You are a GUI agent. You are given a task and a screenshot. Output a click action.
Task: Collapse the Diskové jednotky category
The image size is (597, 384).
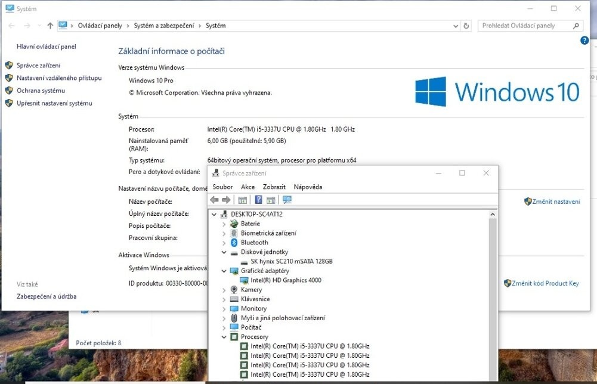click(224, 252)
